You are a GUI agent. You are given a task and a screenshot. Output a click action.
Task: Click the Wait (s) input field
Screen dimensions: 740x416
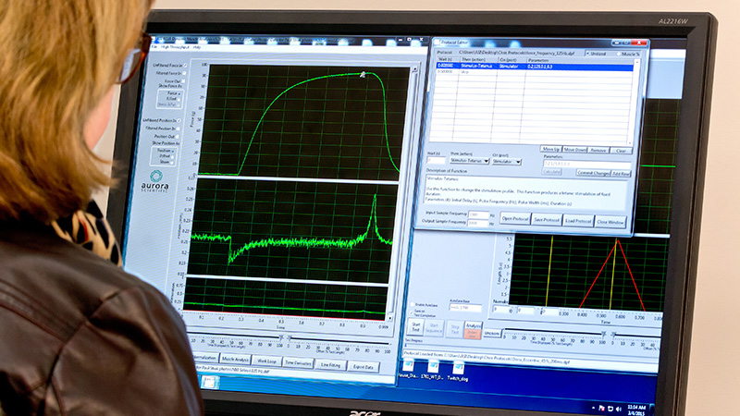coord(436,160)
